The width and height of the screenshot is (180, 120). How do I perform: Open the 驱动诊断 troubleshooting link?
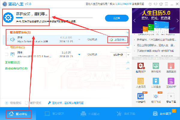68,103
